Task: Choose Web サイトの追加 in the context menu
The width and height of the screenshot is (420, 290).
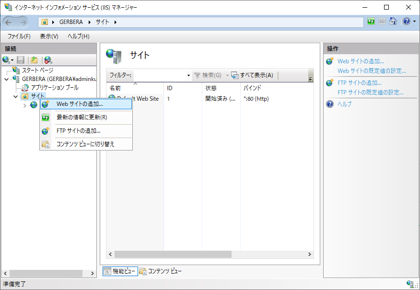Action: pyautogui.click(x=80, y=104)
